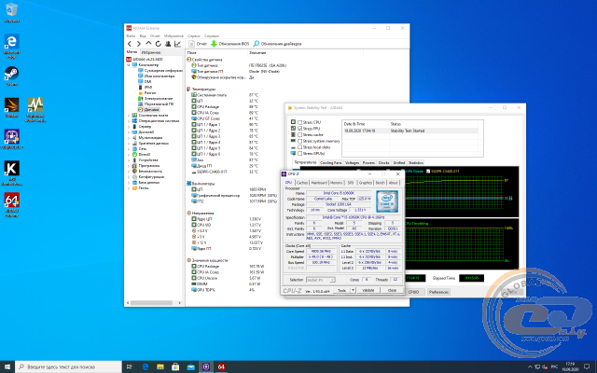Screen dimensions: 597x373
Task: Enable Stress local disks checkbox
Action: point(300,147)
